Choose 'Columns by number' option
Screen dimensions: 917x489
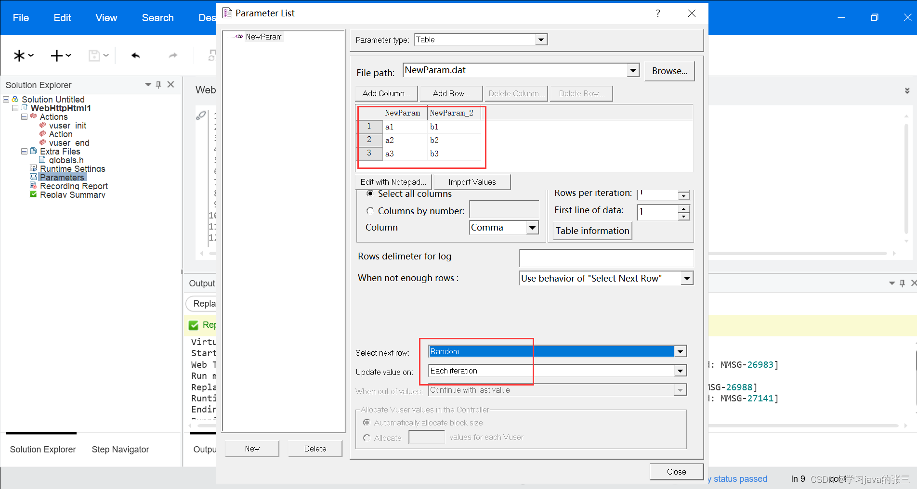coord(370,210)
